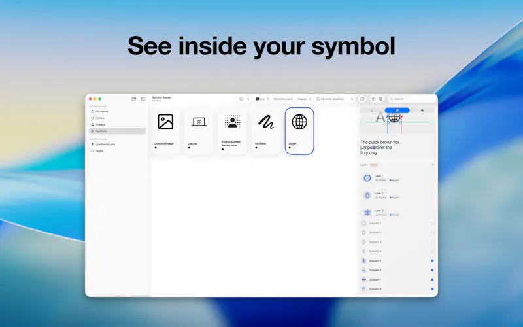Click the Primary tag on Layer 2
The image size is (523, 327).
381,198
